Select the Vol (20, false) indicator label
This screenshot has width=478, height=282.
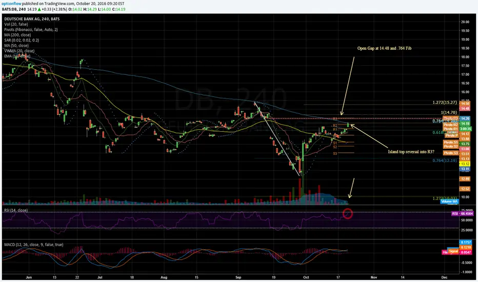click(16, 24)
